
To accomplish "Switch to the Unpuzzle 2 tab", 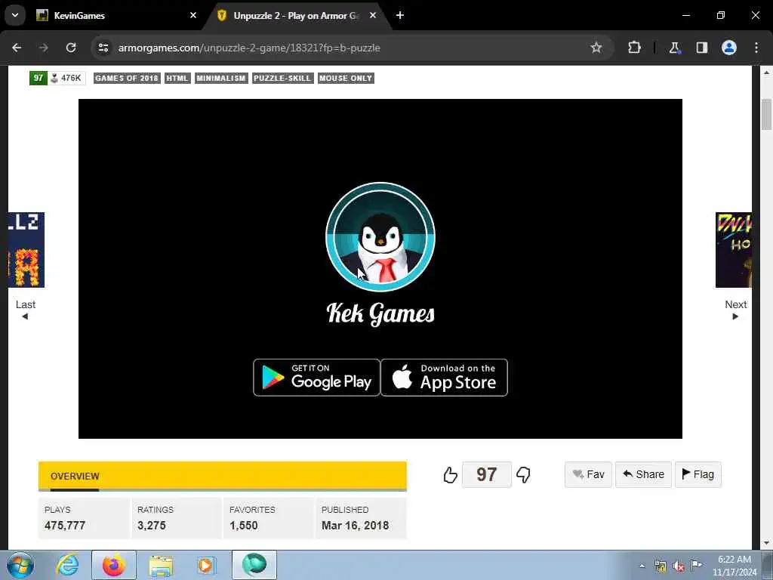I will (x=296, y=16).
